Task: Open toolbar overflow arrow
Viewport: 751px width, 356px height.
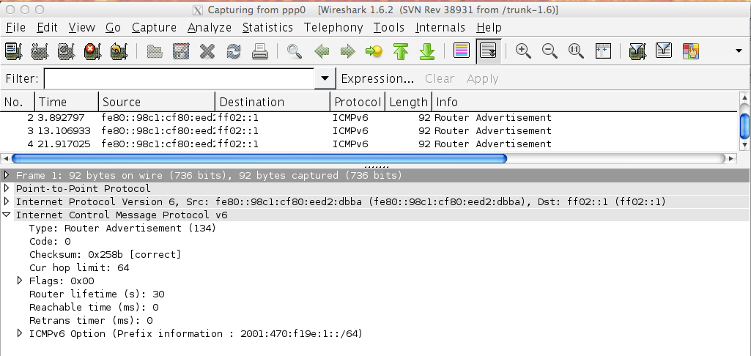Action: pyautogui.click(x=739, y=51)
